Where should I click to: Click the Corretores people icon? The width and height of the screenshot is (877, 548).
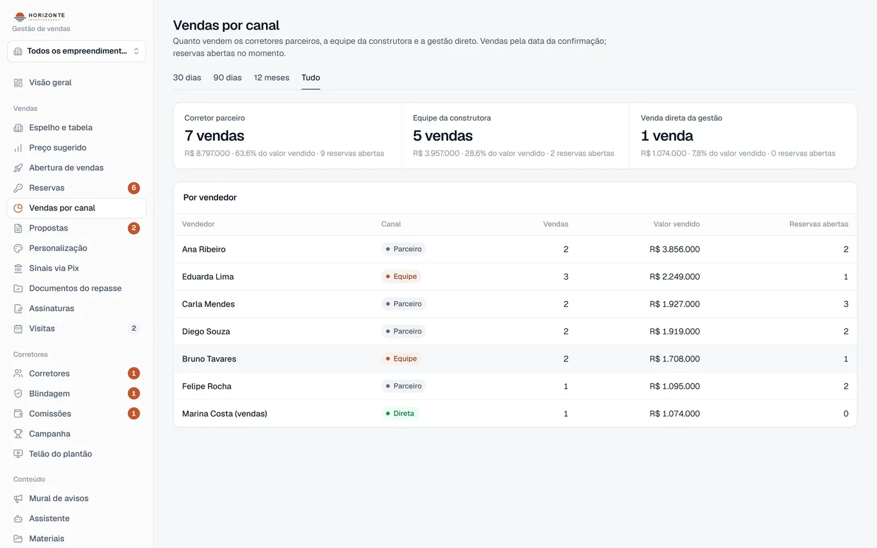tap(18, 374)
